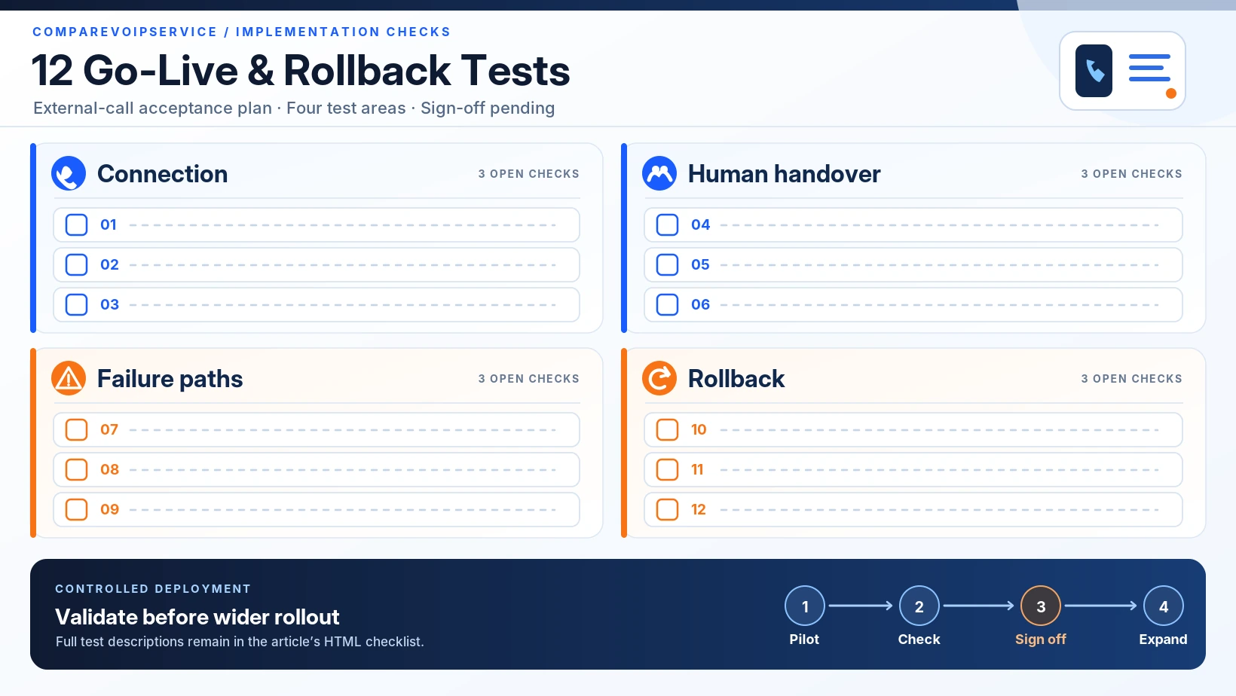Click the dark phone icon in header badge
The width and height of the screenshot is (1236, 696).
(x=1094, y=71)
